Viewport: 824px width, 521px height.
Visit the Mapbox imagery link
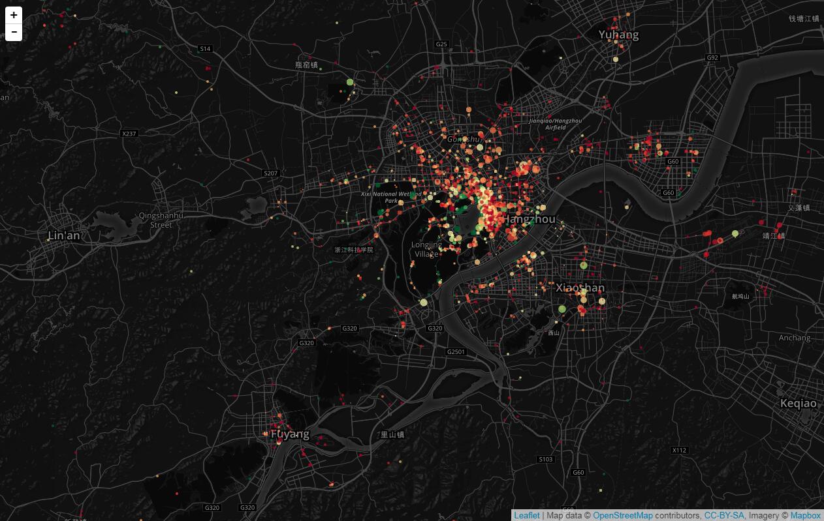click(806, 515)
